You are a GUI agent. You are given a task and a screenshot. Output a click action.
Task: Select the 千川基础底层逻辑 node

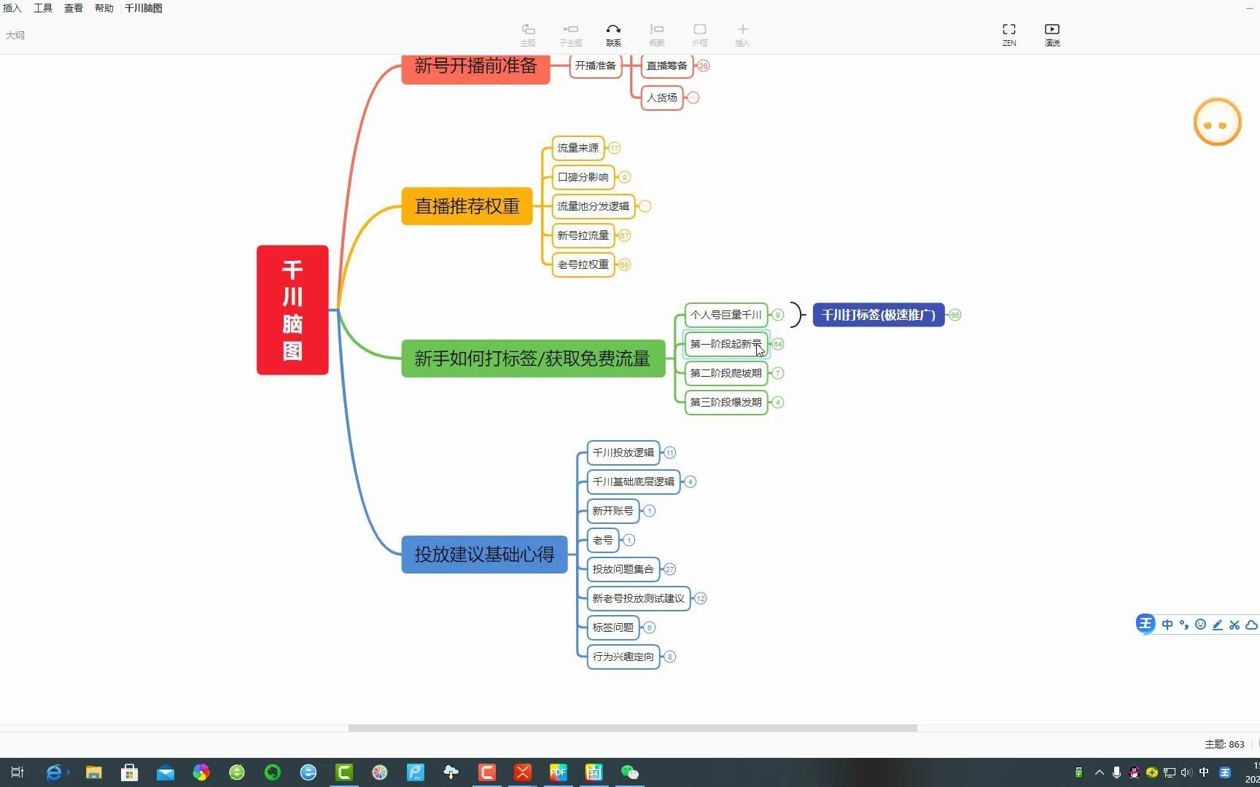(634, 482)
